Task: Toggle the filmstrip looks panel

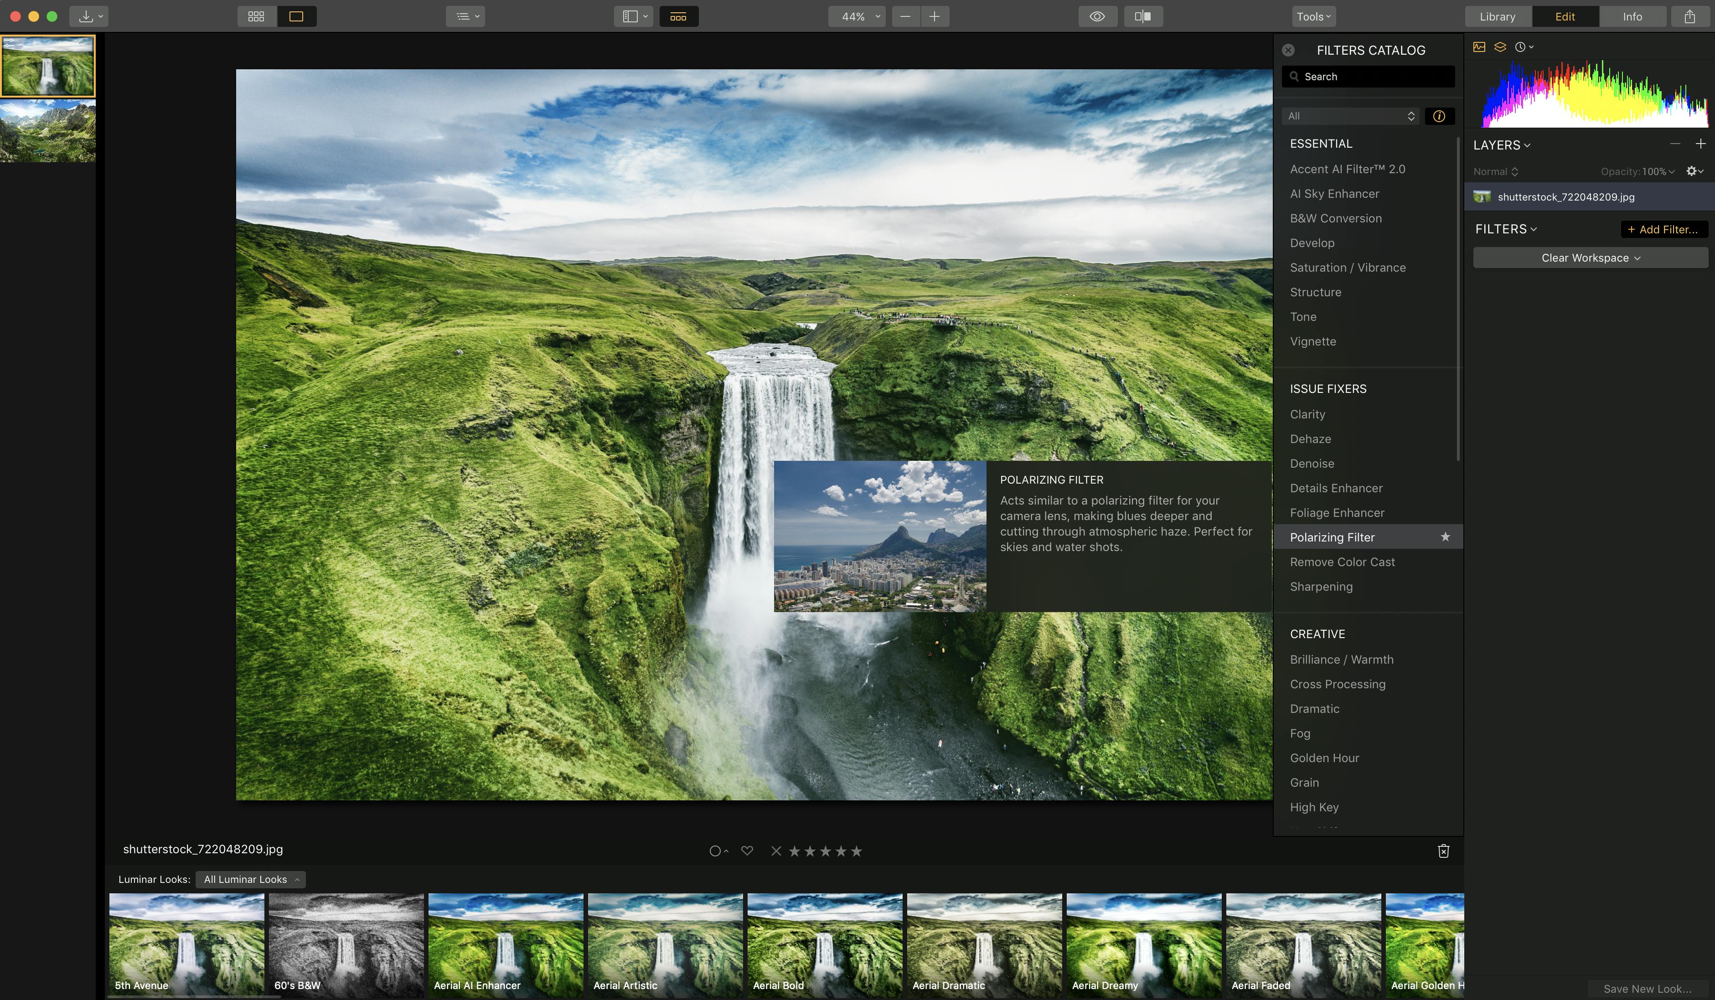Action: click(x=678, y=16)
